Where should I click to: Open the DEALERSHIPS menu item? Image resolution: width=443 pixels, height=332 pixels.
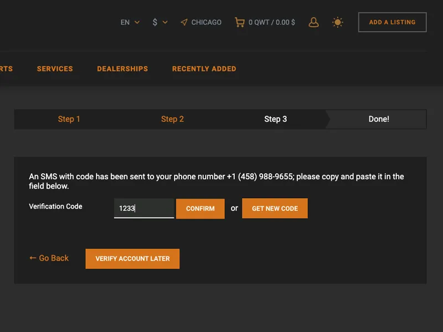(x=122, y=69)
